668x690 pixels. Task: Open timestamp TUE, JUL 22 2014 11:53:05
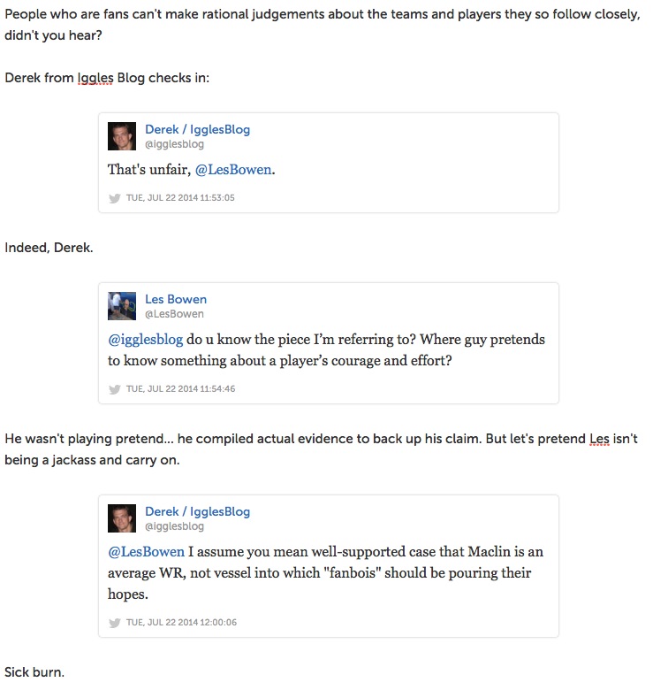(x=180, y=197)
